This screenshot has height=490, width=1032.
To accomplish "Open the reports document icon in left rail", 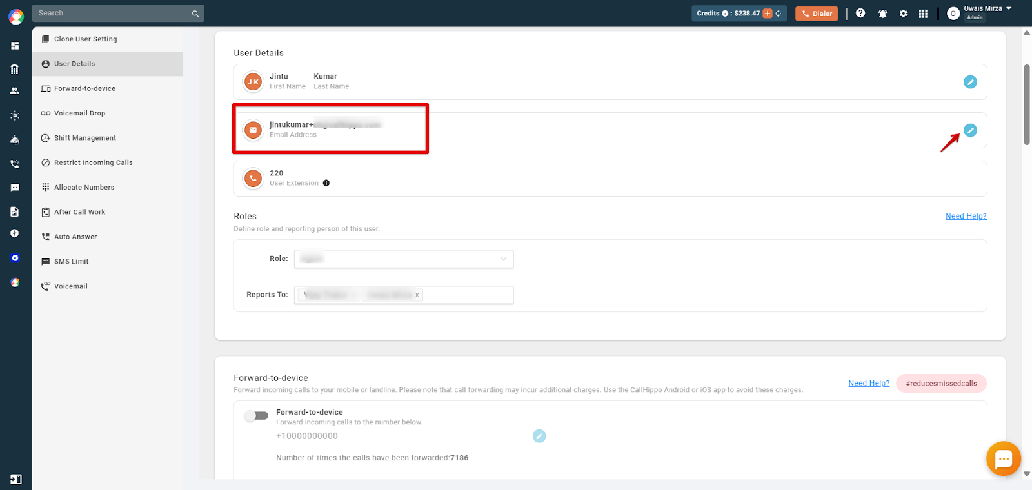I will 15,211.
